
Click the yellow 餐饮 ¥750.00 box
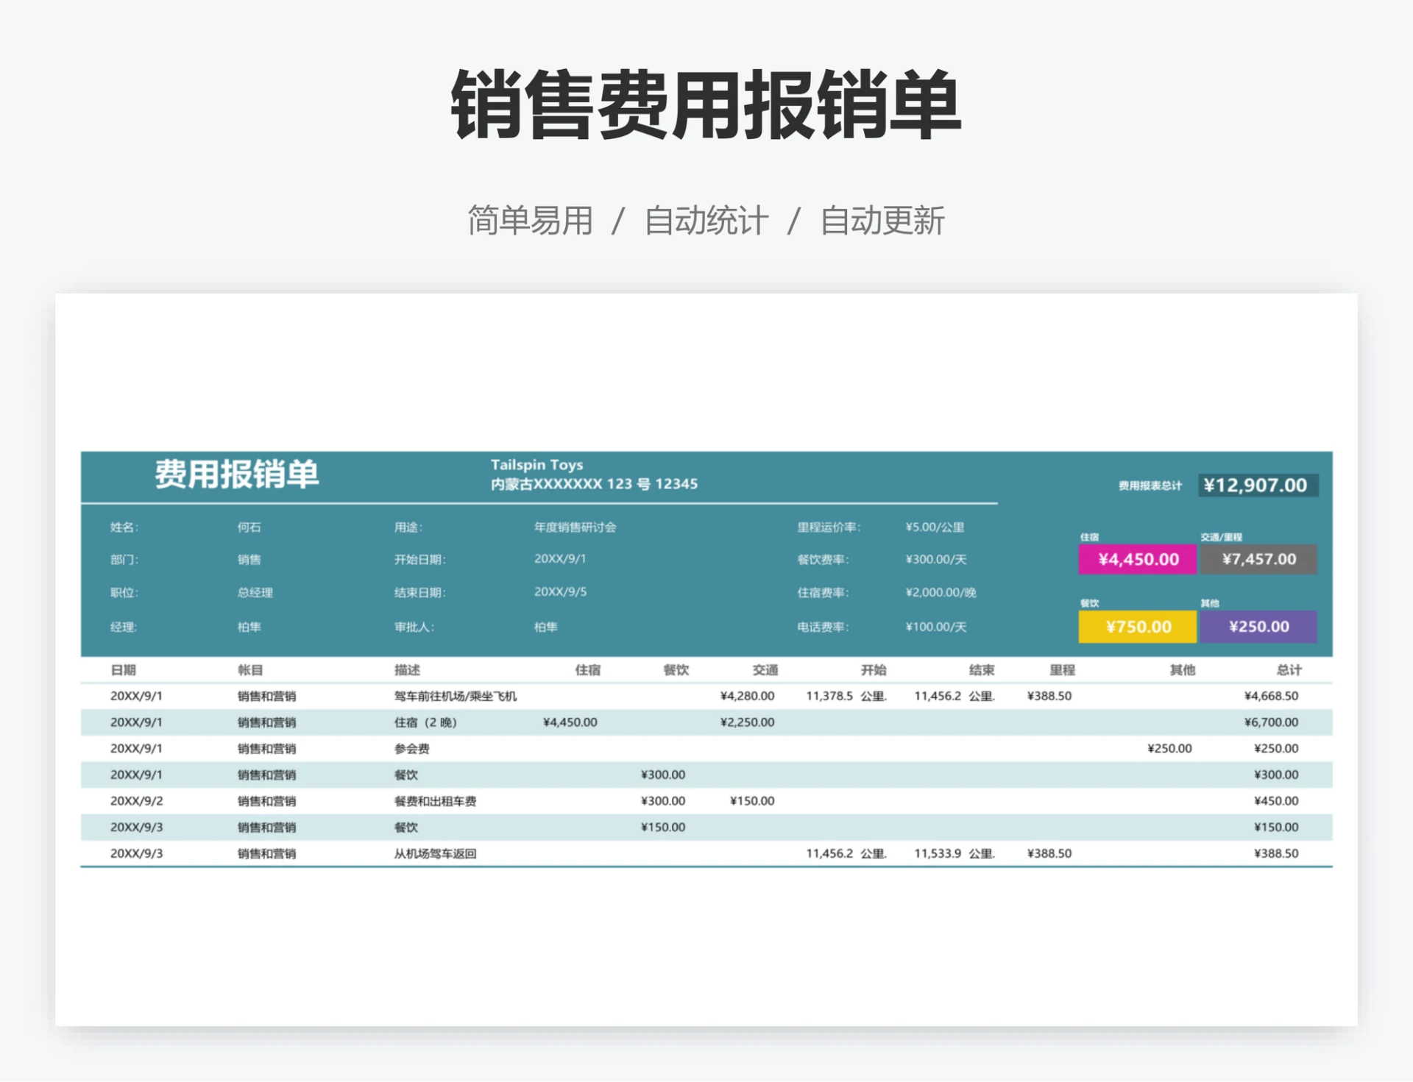pos(1137,627)
